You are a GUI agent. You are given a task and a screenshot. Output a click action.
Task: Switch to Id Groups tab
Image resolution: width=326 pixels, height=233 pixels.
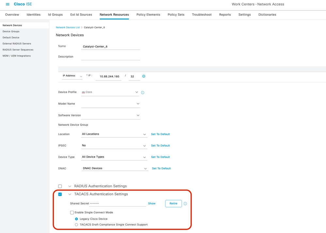[x=55, y=15]
